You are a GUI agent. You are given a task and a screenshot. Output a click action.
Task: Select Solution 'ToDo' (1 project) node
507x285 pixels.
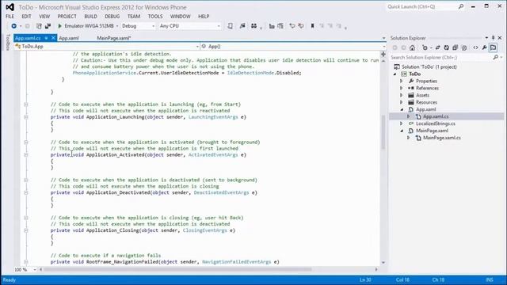(429, 66)
